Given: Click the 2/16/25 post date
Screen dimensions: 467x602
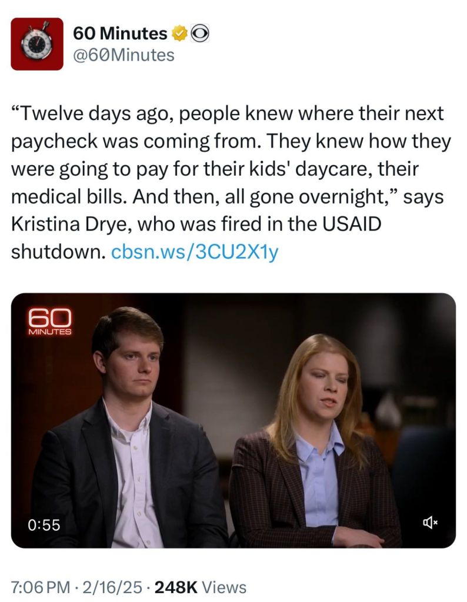Looking at the screenshot, I should [112, 587].
